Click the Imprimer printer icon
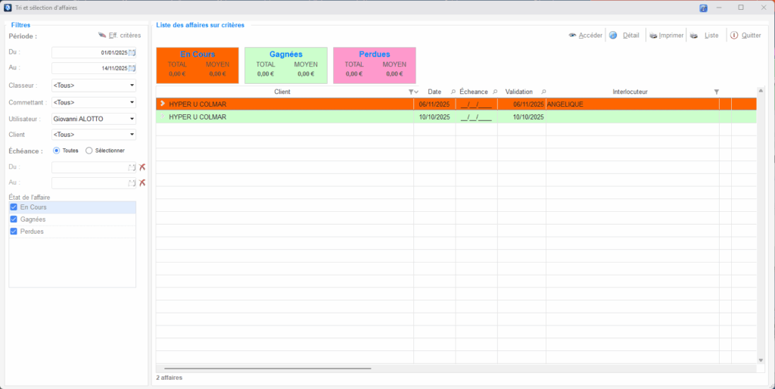 click(x=653, y=36)
